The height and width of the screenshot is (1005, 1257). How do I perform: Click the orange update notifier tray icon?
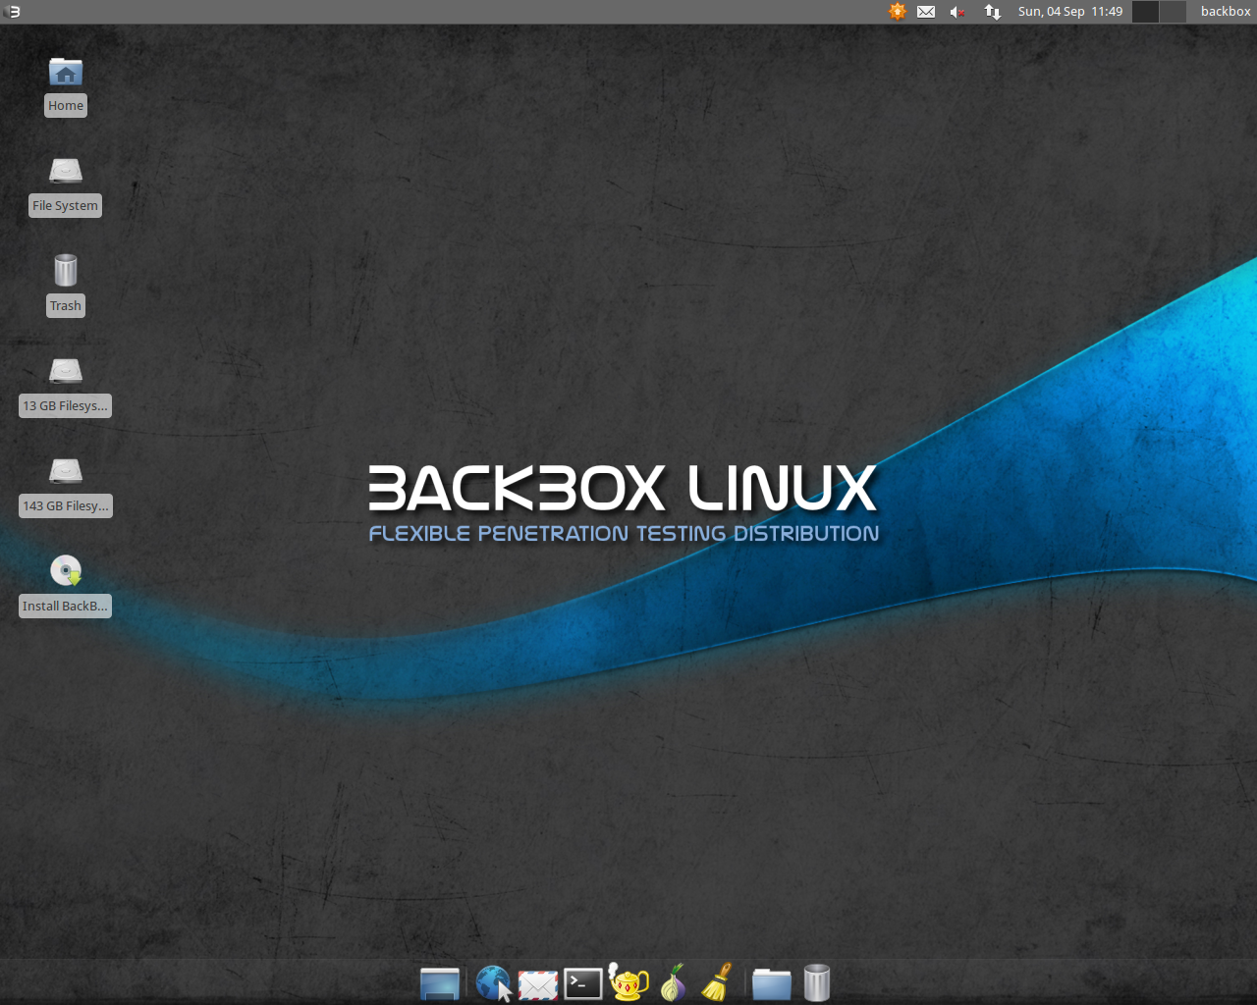click(897, 12)
